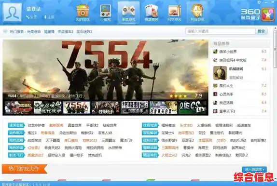Viewport: 277px width, 186px height.
Task: Open the game link 闪克2
Action: 186,155
